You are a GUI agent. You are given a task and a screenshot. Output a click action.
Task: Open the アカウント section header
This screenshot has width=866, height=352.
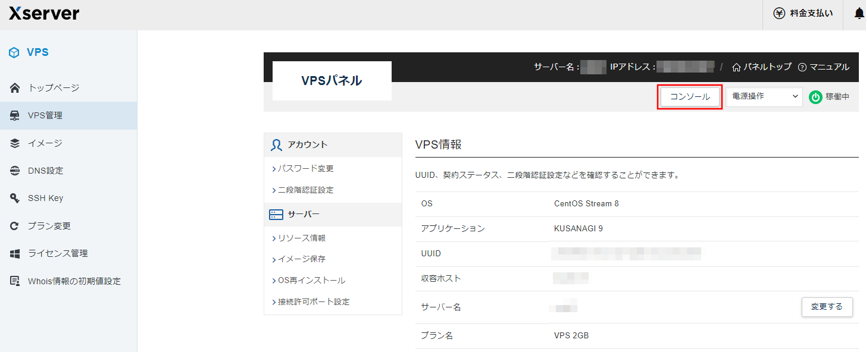(305, 144)
